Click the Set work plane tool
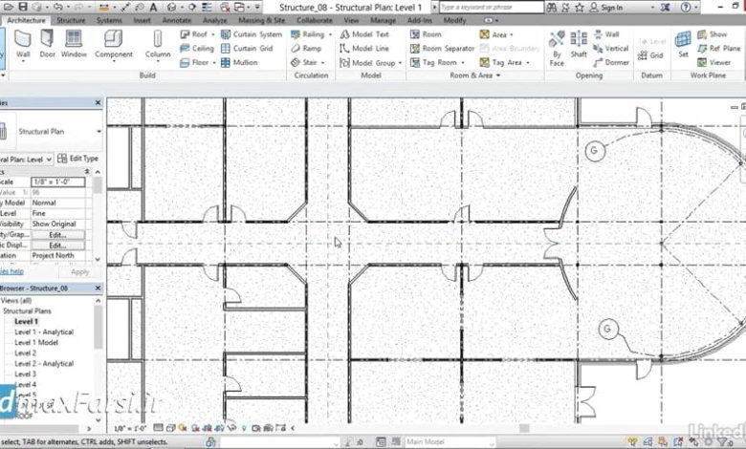The width and height of the screenshot is (746, 449). (x=683, y=45)
